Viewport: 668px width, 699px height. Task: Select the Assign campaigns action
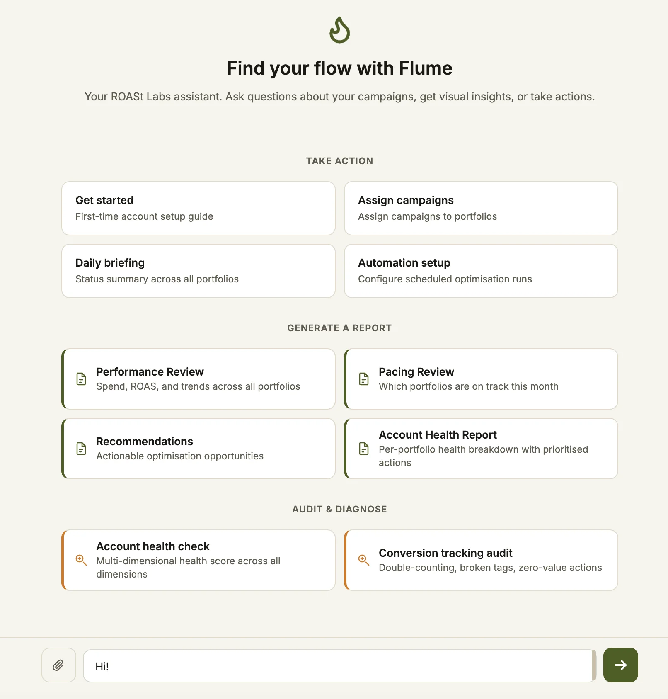(481, 208)
